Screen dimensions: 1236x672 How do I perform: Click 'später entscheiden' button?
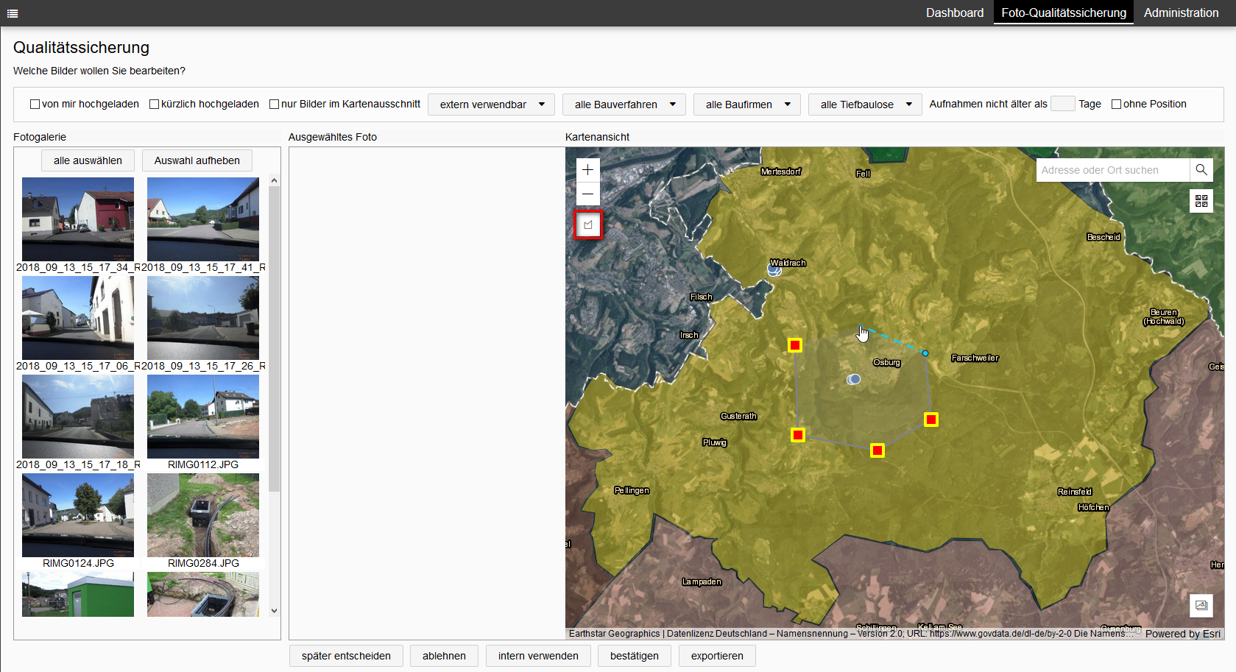click(x=346, y=656)
